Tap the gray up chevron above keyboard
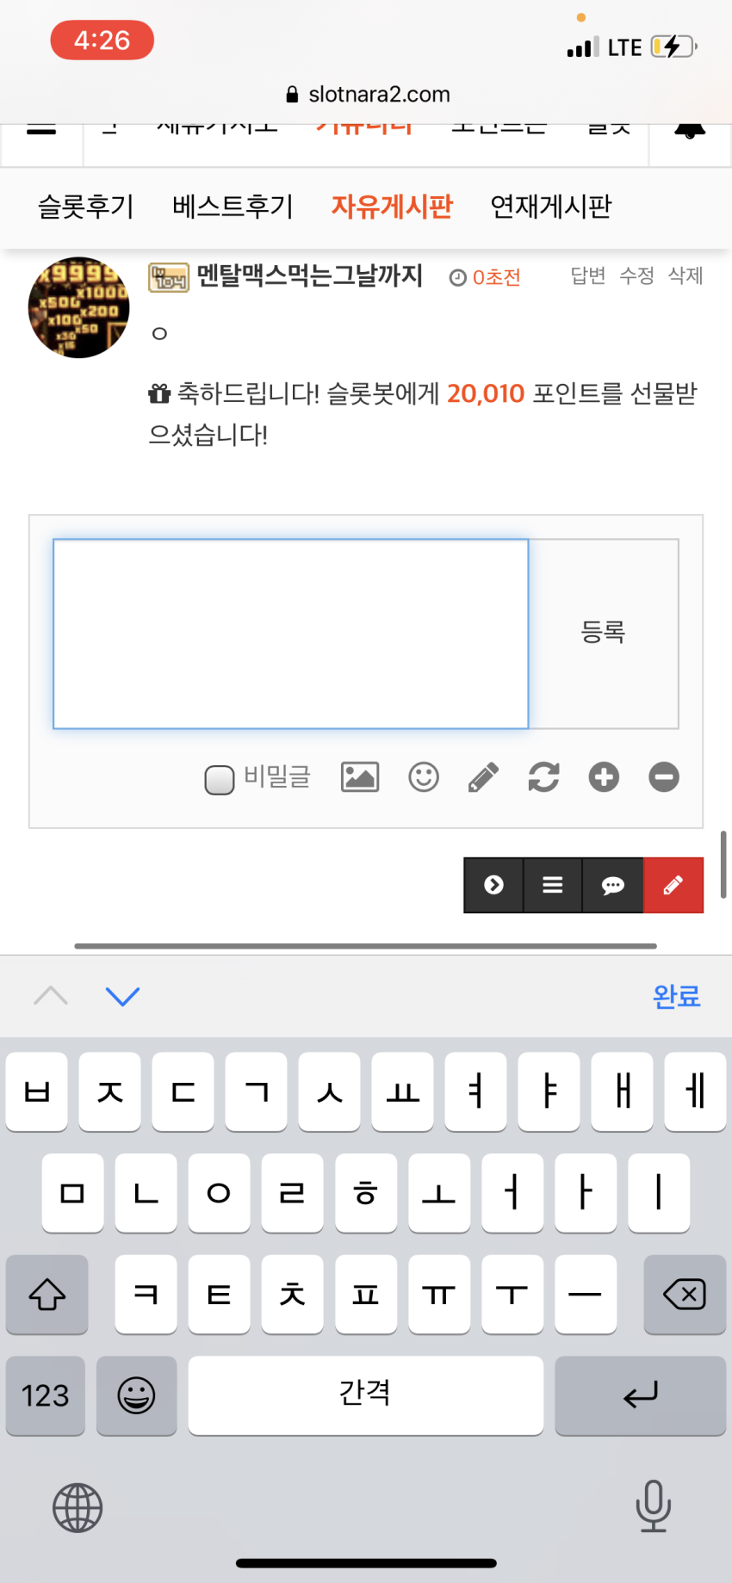Viewport: 732px width, 1583px height. point(51,996)
